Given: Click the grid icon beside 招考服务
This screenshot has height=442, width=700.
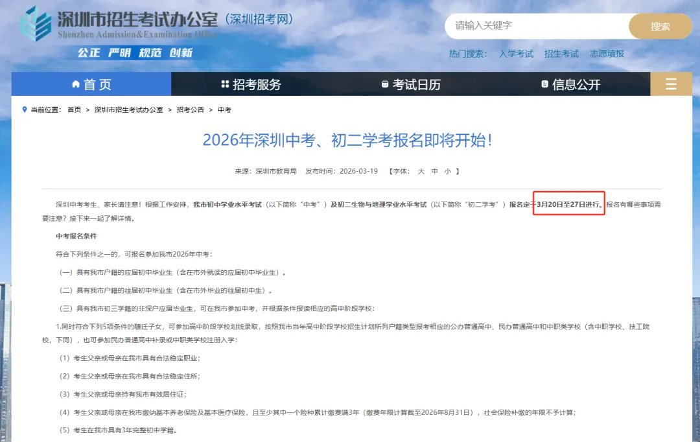Looking at the screenshot, I should pos(224,84).
